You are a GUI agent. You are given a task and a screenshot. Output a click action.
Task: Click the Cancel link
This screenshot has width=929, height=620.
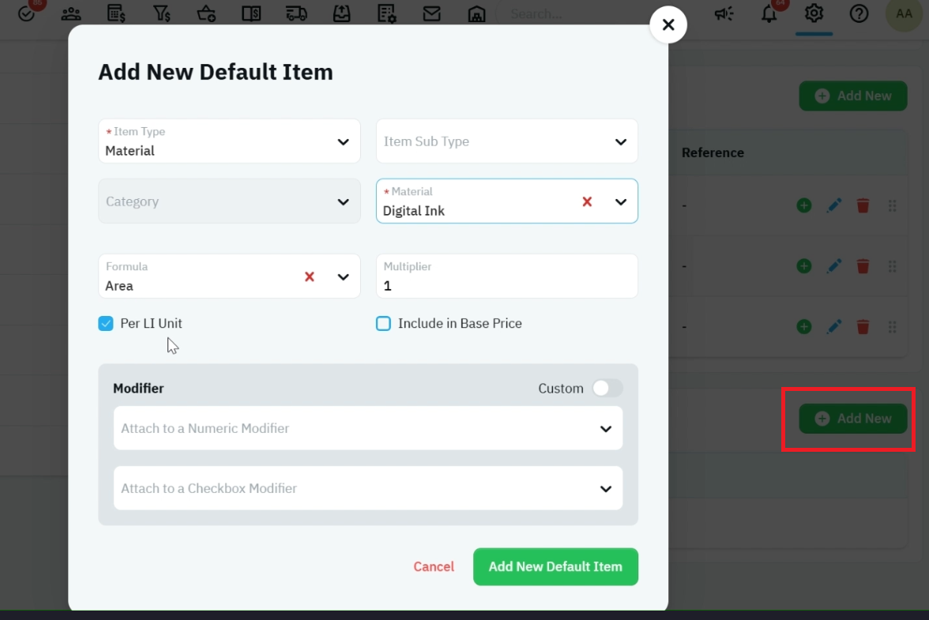coord(434,567)
